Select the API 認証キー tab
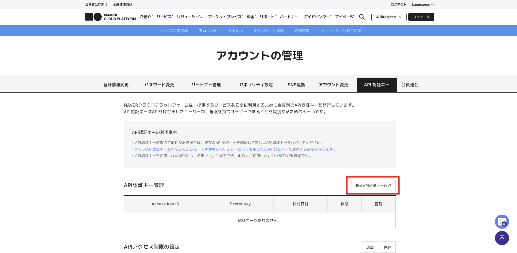Screen dimensions: 517x253 tap(377, 85)
